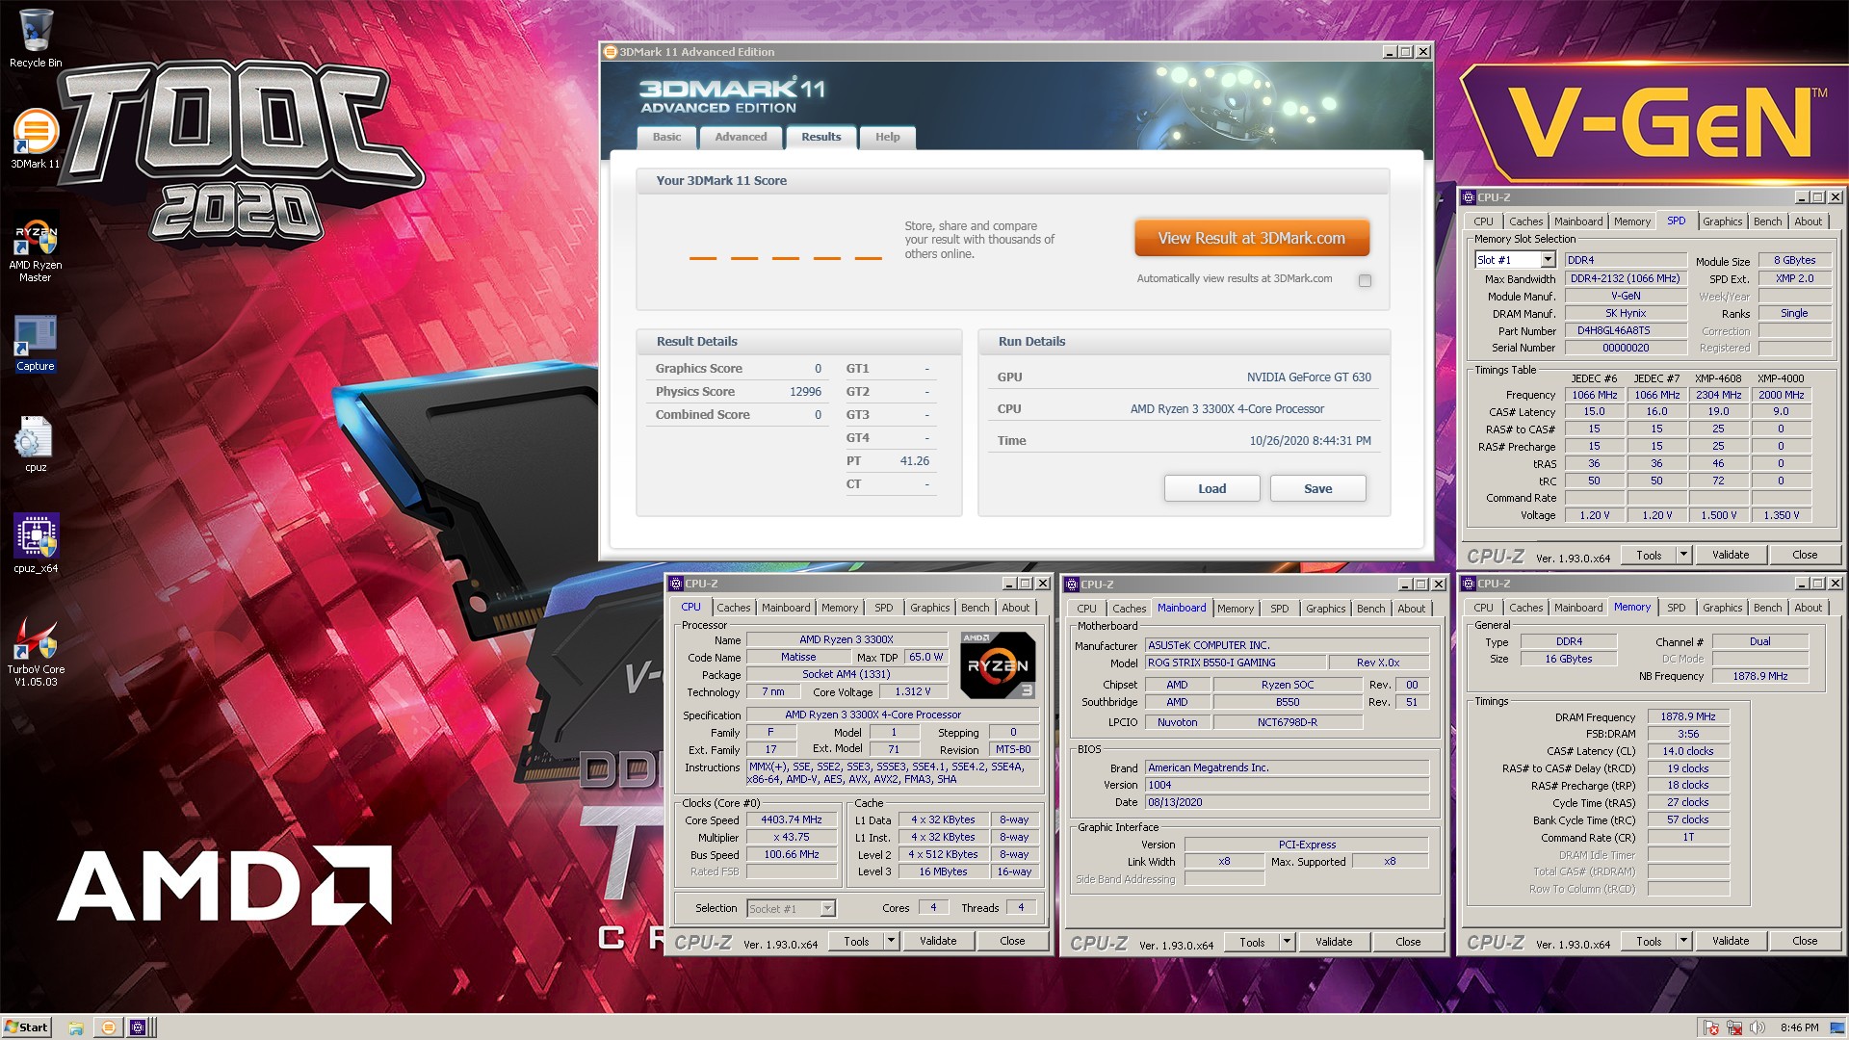Click View Result at 3DMark.com button
This screenshot has height=1040, width=1849.
click(1251, 238)
